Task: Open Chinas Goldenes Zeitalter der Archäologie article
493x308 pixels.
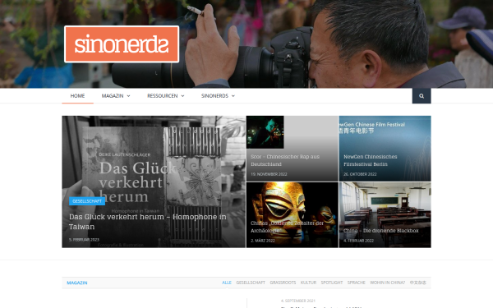Action: click(287, 227)
